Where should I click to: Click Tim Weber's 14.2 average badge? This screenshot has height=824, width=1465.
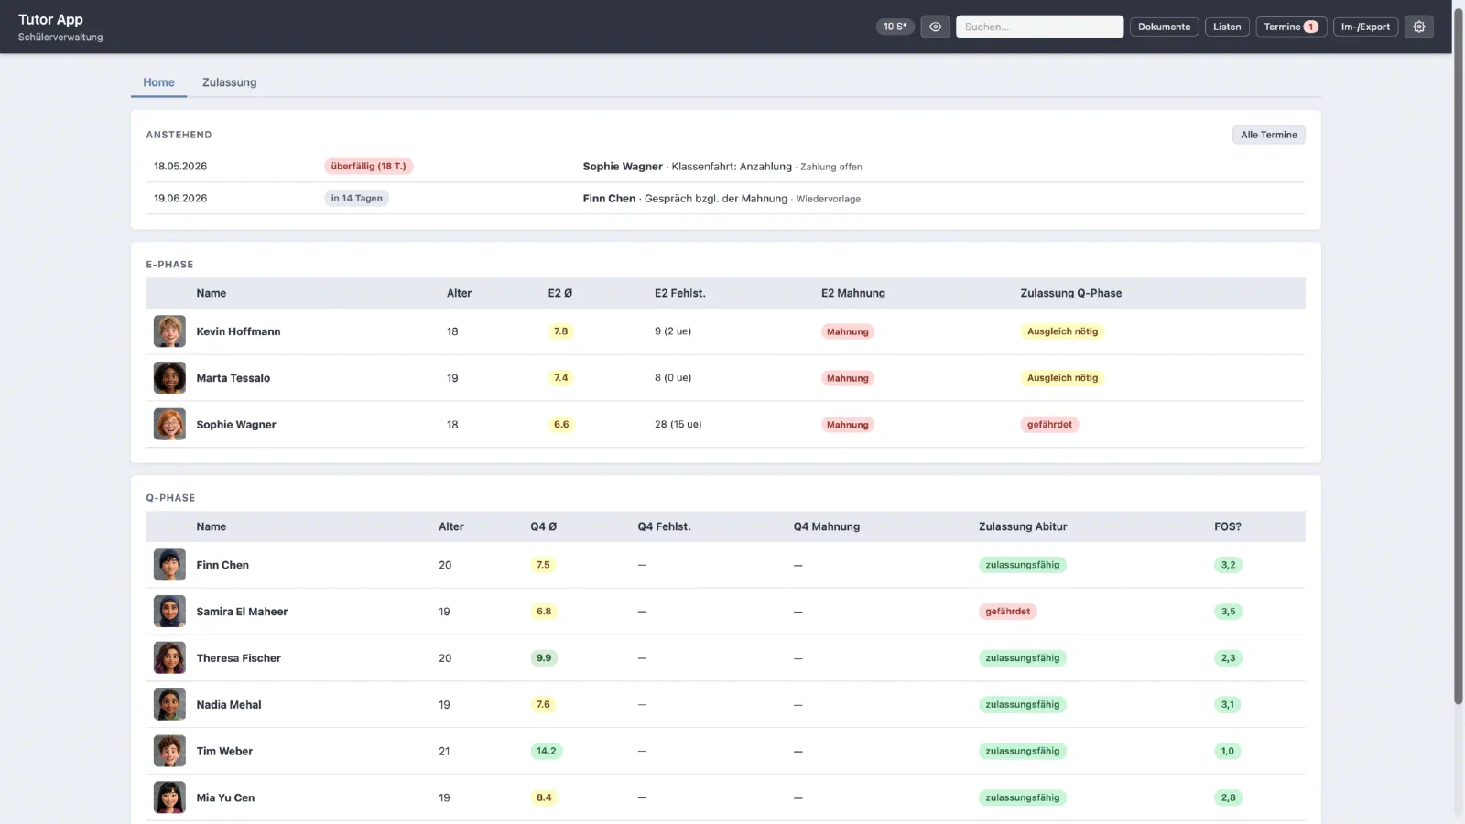pos(547,752)
